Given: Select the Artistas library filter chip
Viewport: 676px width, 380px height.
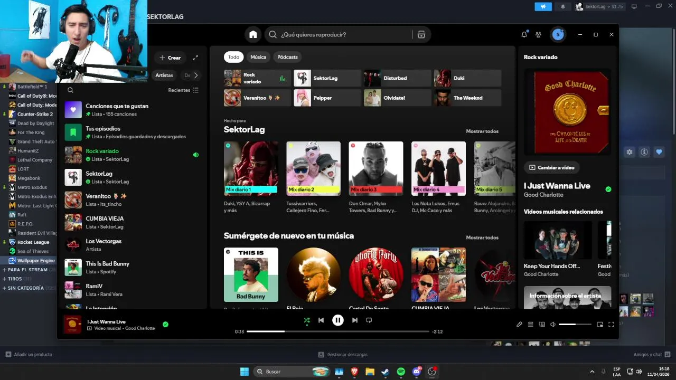Looking at the screenshot, I should click(164, 75).
